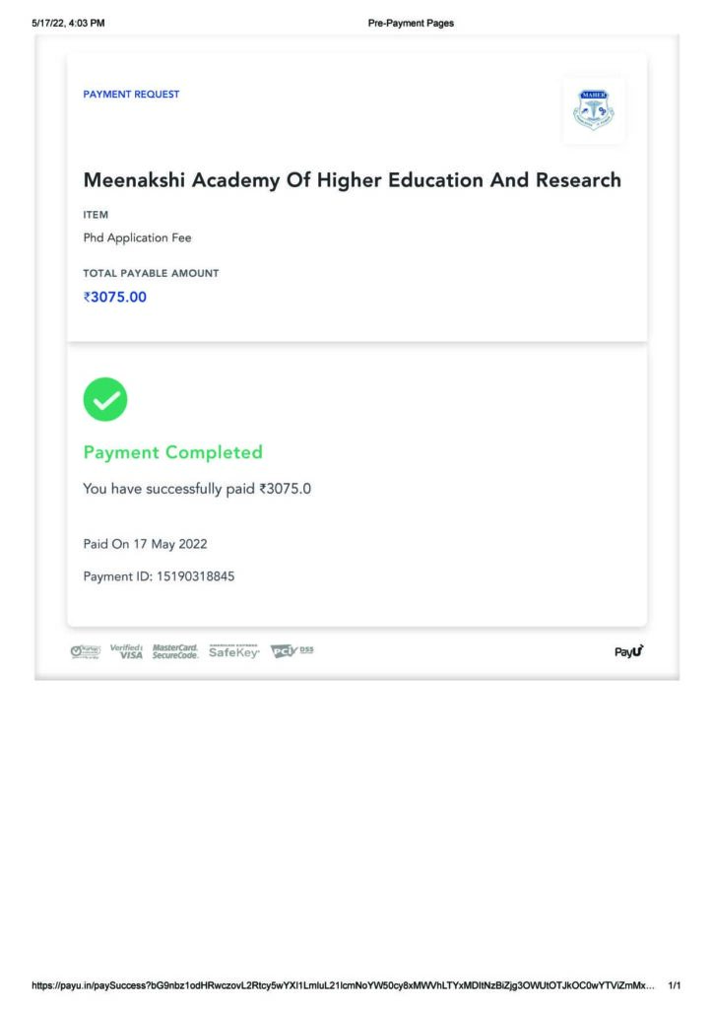713x1009 pixels.
Task: Click the American Express SafeKey badge
Action: click(234, 651)
